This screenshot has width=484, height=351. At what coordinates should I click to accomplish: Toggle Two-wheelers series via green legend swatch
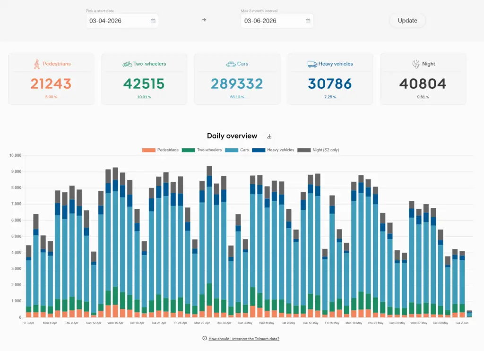188,150
